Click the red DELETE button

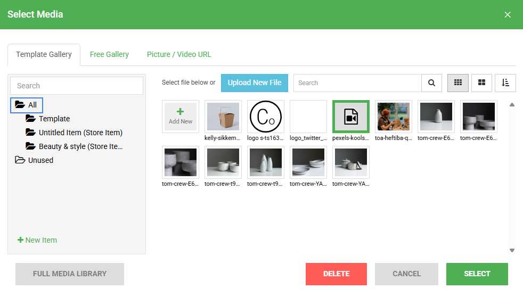pos(336,274)
